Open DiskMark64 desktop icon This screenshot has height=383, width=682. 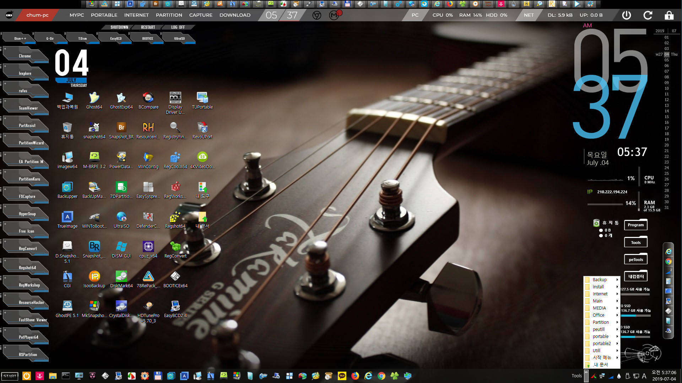tap(121, 279)
